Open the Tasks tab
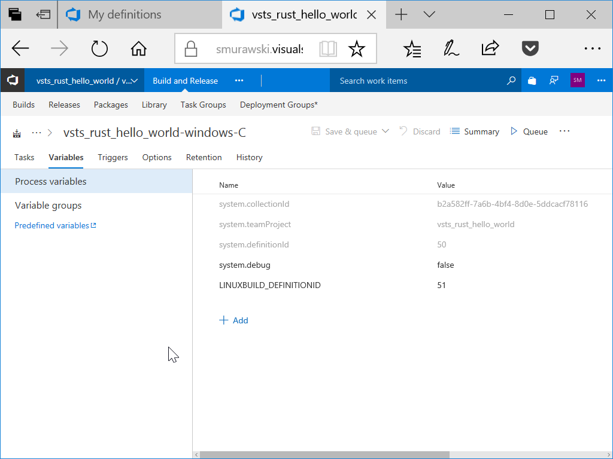613x459 pixels. (x=24, y=157)
